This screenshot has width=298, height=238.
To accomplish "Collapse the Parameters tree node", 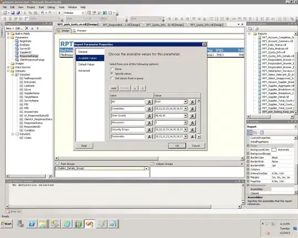I will point(8,37).
